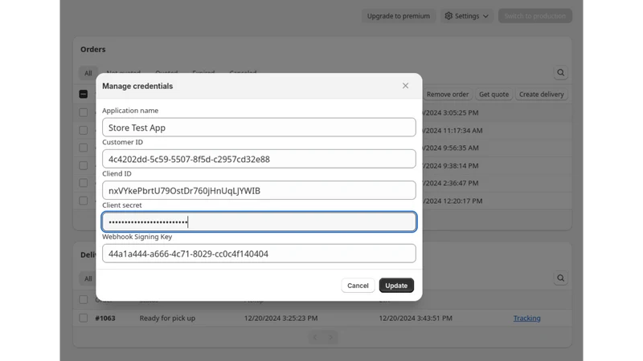Select the All tab in Orders
The width and height of the screenshot is (643, 361).
[88, 73]
